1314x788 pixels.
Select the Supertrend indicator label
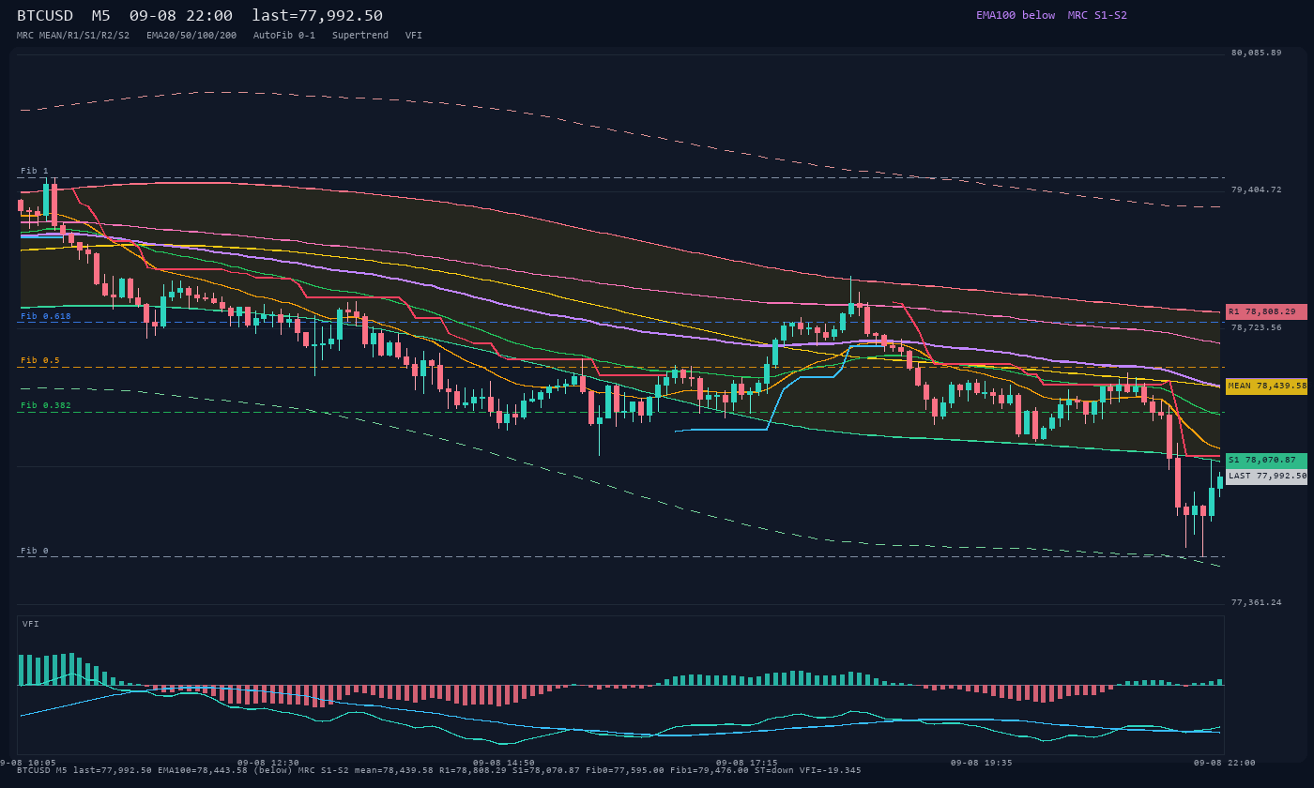point(360,35)
